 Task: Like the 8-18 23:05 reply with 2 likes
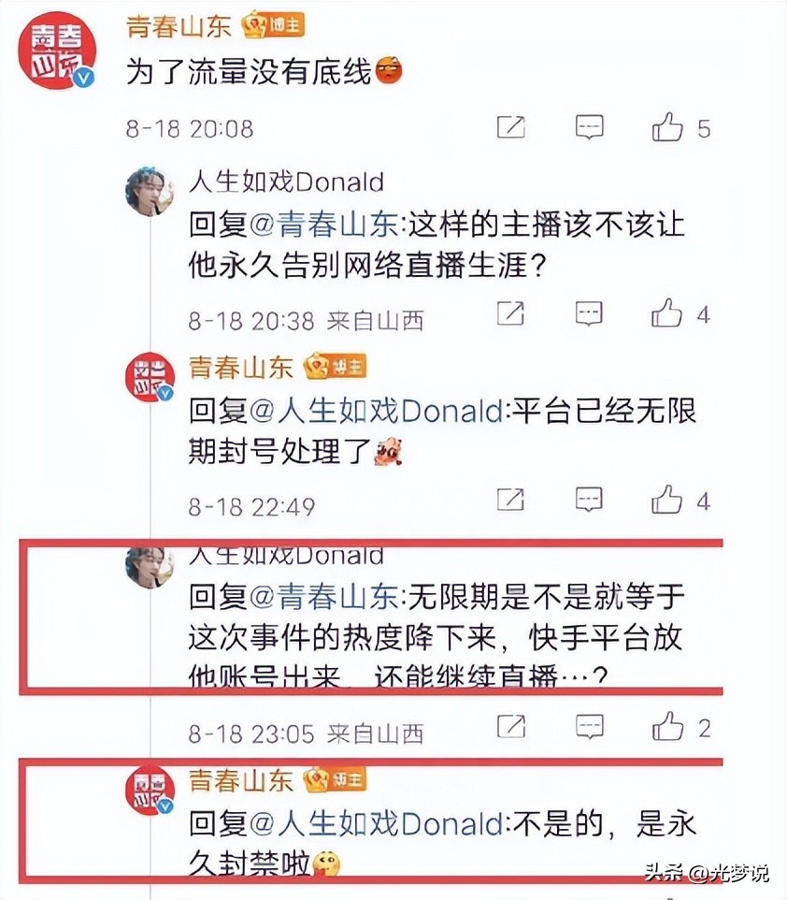click(667, 727)
